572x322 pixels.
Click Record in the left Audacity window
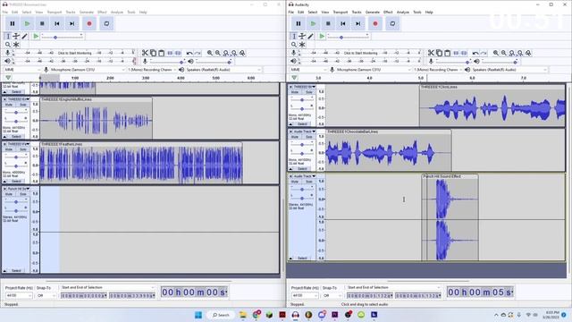pos(89,24)
